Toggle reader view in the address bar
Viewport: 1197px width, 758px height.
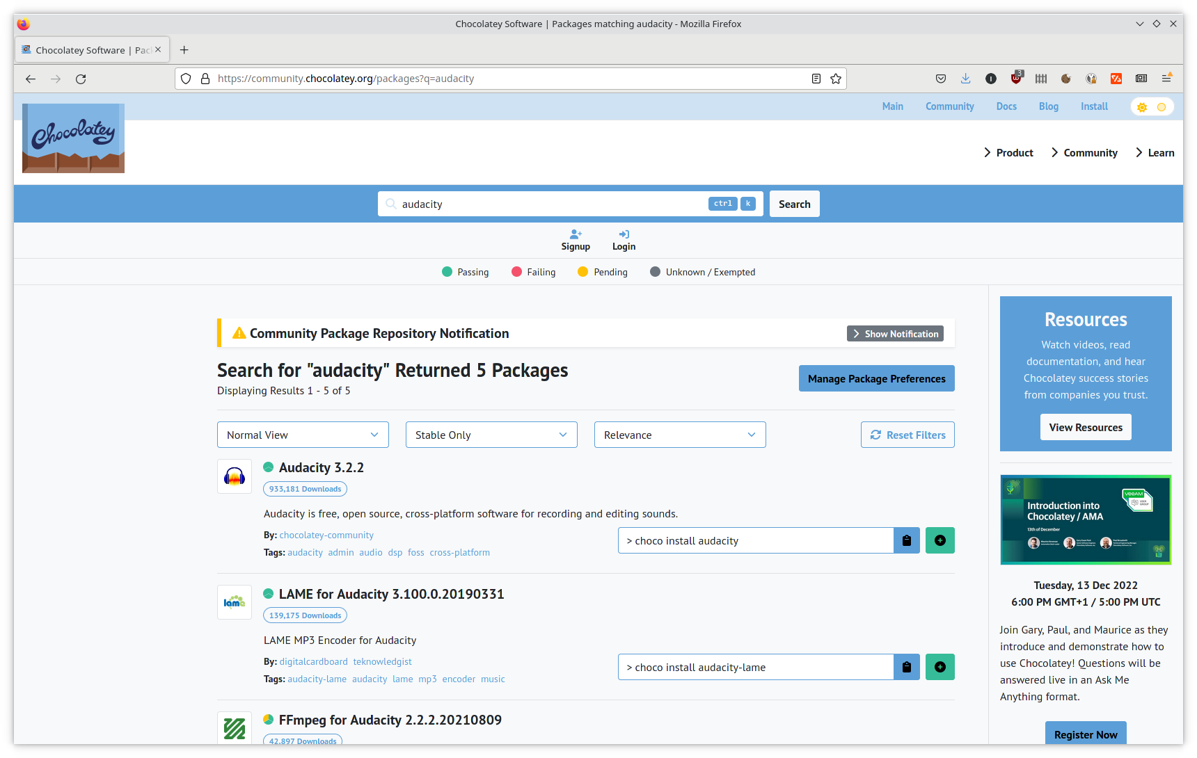816,79
